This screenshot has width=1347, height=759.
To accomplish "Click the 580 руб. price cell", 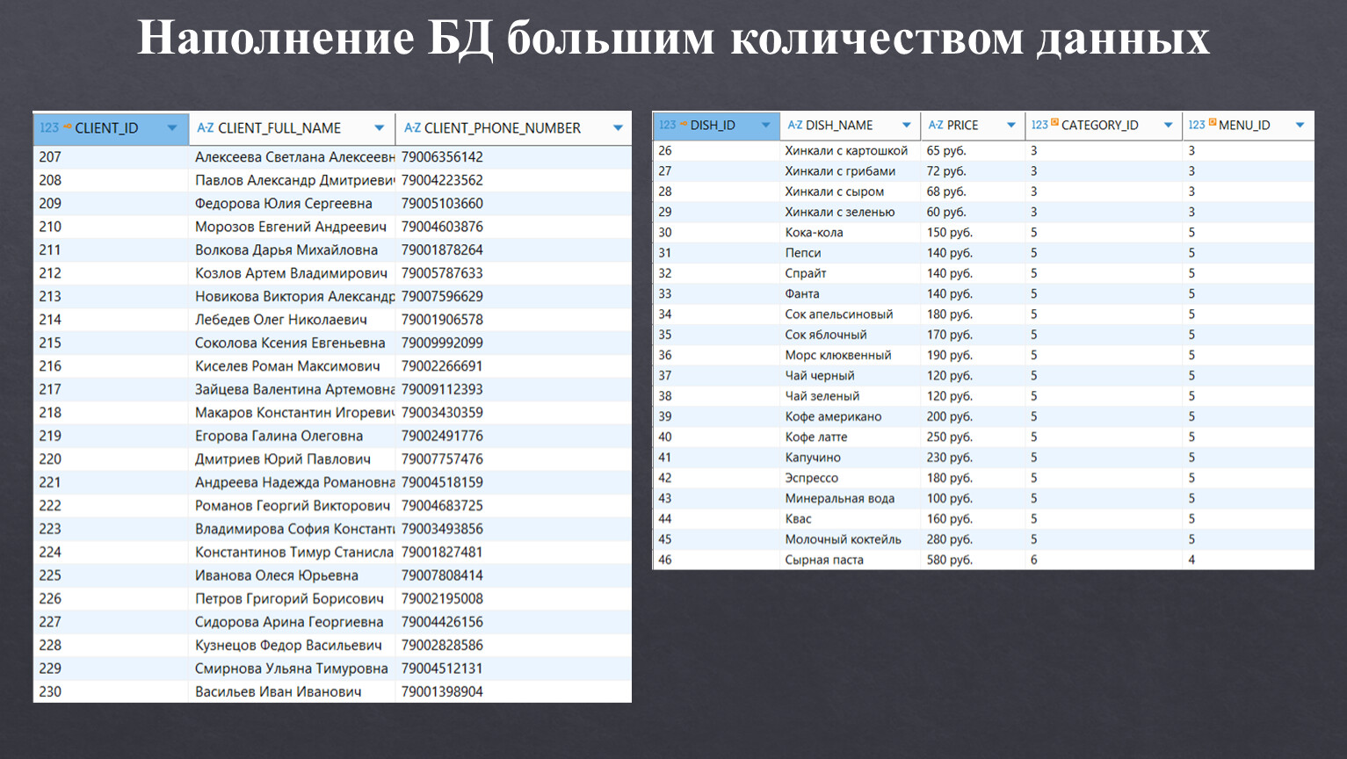I will (x=949, y=560).
